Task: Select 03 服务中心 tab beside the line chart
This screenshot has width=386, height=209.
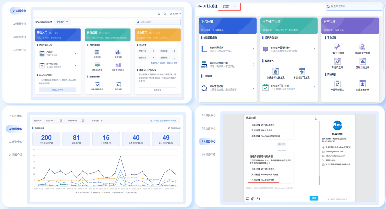Action: click(15, 142)
